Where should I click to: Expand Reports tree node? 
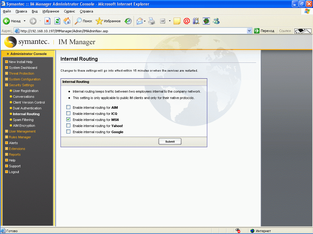(x=7, y=154)
